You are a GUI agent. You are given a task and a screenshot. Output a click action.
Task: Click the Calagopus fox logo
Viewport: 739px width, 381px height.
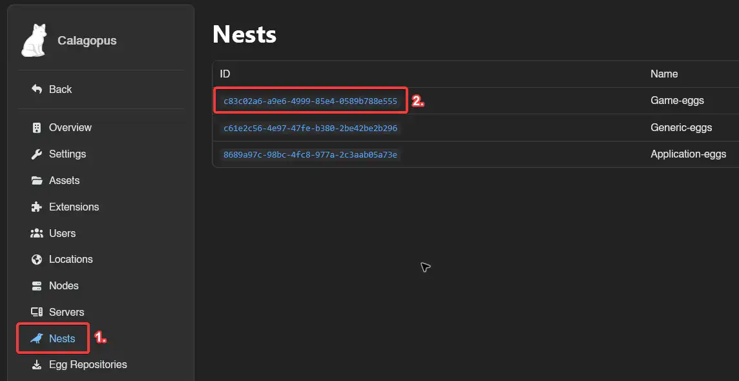point(34,41)
